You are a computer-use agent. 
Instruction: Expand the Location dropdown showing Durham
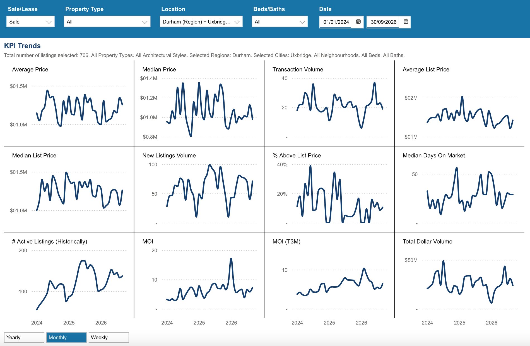(201, 22)
